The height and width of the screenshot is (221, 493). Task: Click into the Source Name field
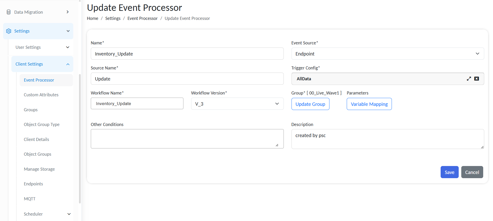pos(187,79)
